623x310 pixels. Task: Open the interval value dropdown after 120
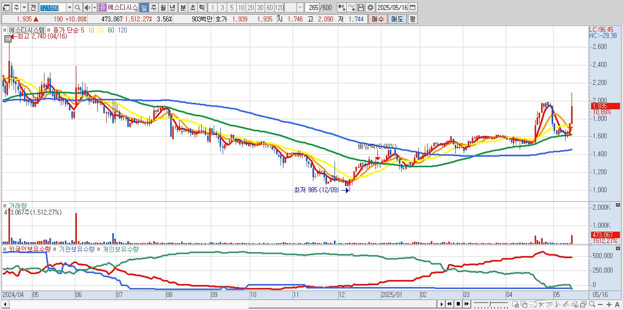click(300, 8)
